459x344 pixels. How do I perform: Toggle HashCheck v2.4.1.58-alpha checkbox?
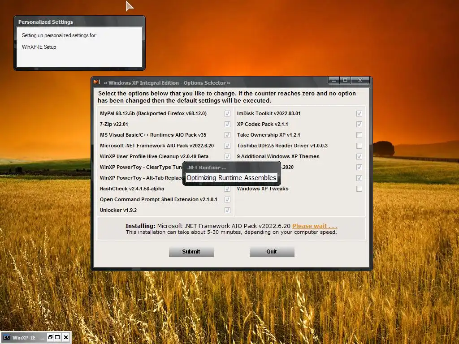point(227,189)
